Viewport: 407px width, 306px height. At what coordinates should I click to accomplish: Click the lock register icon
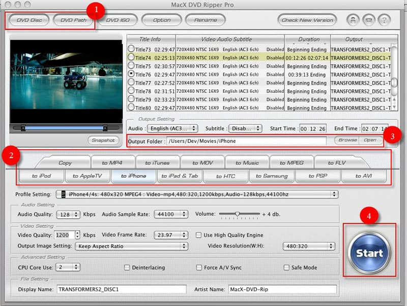pos(353,20)
